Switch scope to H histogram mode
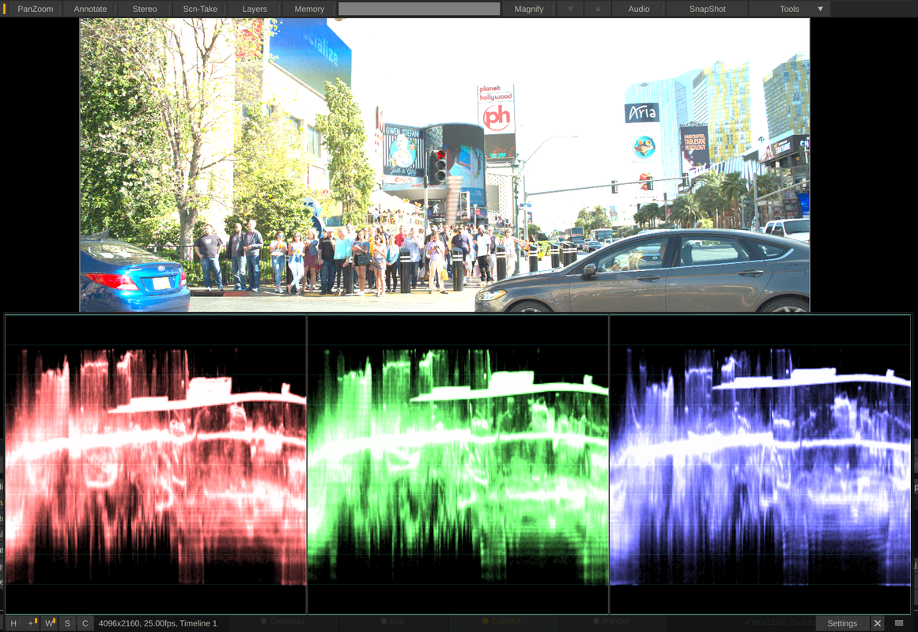The width and height of the screenshot is (918, 632). 13,623
